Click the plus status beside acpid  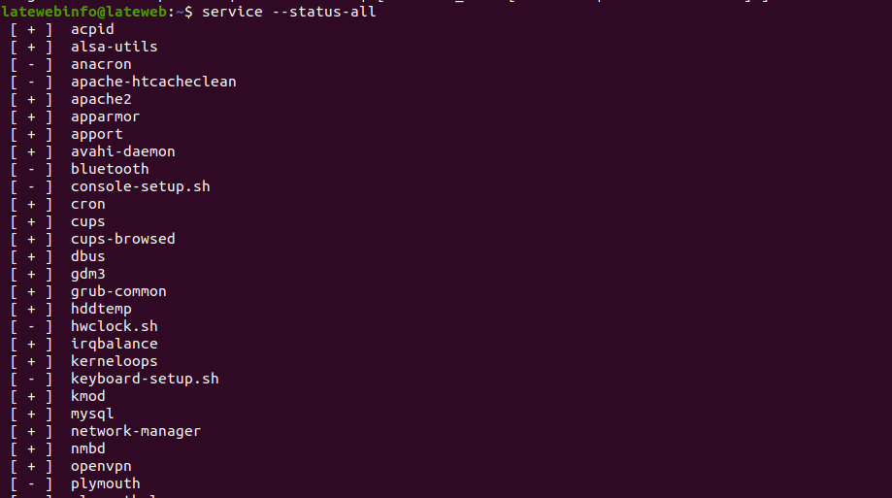(32, 29)
